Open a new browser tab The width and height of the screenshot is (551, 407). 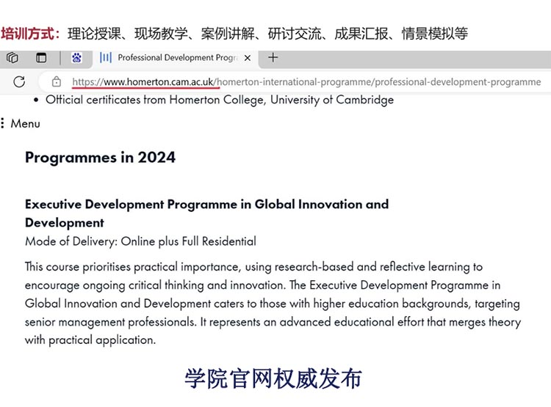(x=273, y=57)
